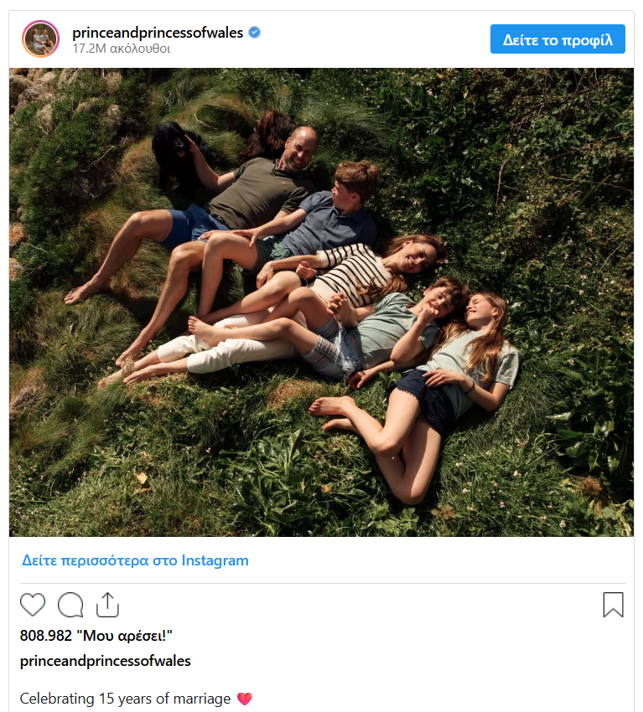Click the "Celebrating 15 years of marriage" caption
This screenshot has height=712, width=643.
tap(125, 699)
